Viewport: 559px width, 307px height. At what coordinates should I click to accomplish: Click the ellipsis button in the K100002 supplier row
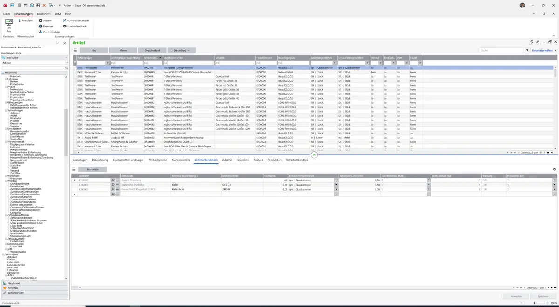(117, 185)
